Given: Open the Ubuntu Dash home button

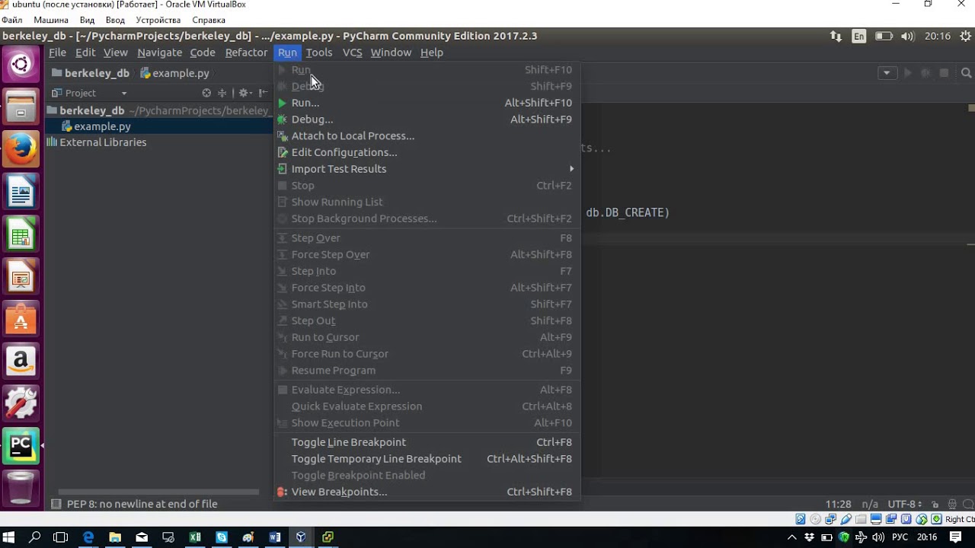Looking at the screenshot, I should point(21,65).
